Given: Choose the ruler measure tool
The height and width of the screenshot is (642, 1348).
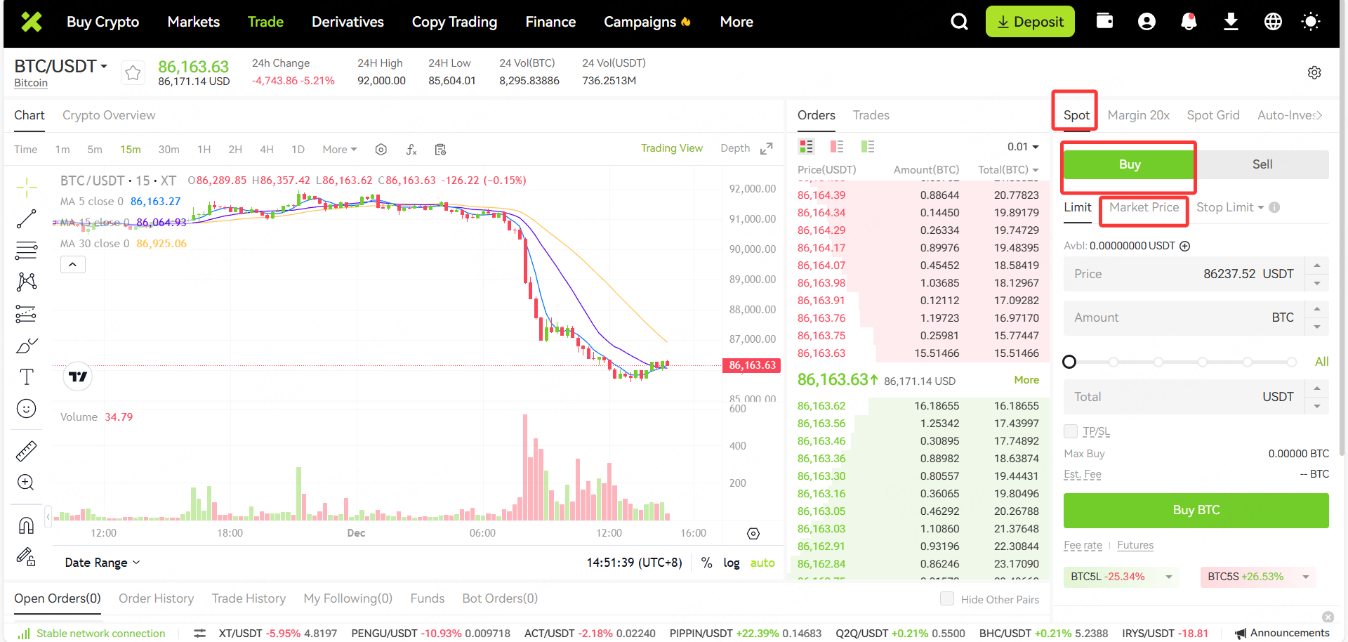Looking at the screenshot, I should [26, 451].
